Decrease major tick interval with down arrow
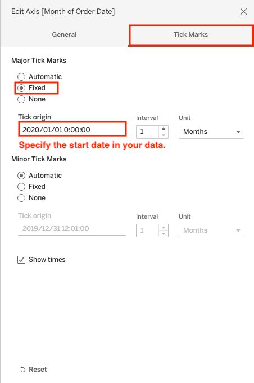The image size is (254, 383). click(x=164, y=135)
